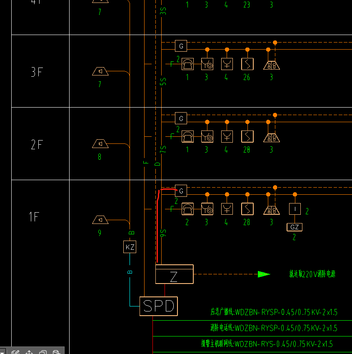The height and width of the screenshot is (354, 352).
Task: Click the count 26 under 3F smoke detector
Action: click(247, 77)
